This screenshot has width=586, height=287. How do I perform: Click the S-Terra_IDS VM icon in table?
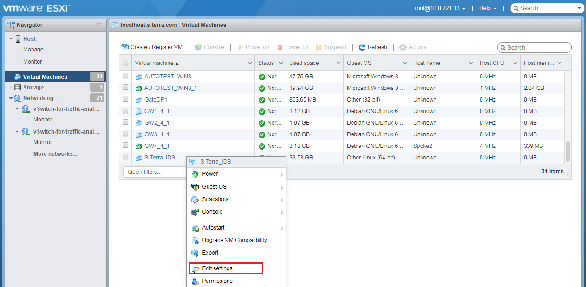[139, 158]
